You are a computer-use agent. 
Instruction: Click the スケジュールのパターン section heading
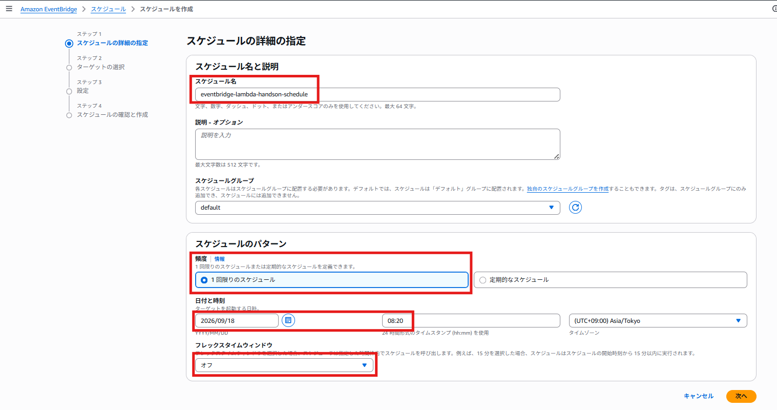tap(241, 244)
